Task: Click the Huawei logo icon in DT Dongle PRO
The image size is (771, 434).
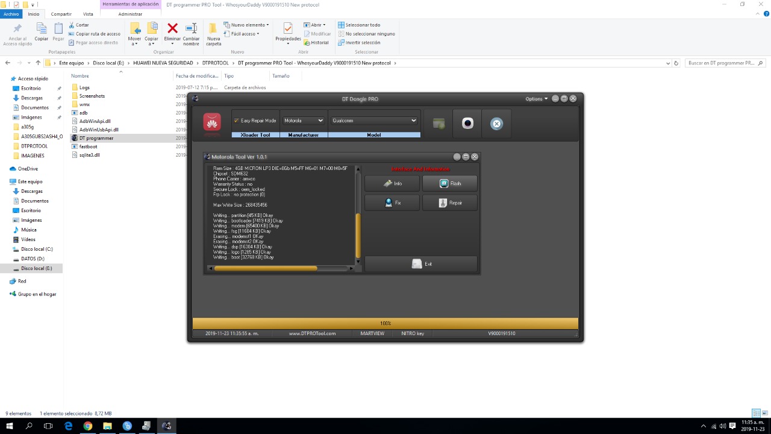Action: pos(211,122)
